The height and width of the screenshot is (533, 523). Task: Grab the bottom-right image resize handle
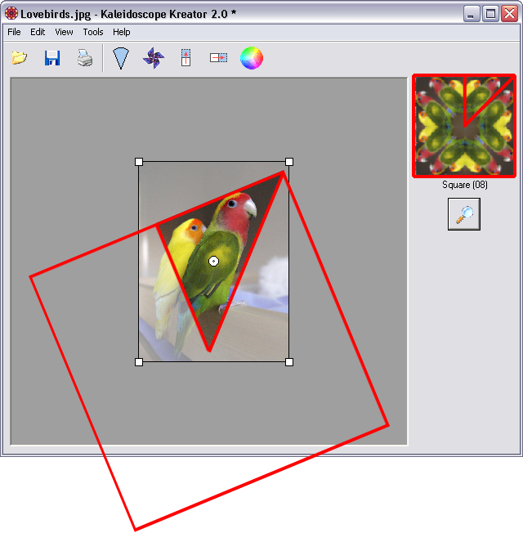click(289, 362)
